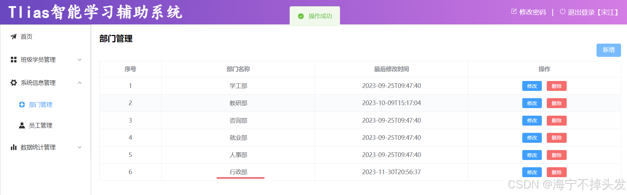Screen dimensions: 627x195
Task: Click the 部门名称 column header
Action: [x=238, y=69]
